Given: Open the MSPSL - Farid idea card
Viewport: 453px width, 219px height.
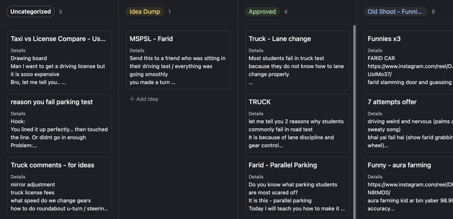Looking at the screenshot, I should (151, 39).
